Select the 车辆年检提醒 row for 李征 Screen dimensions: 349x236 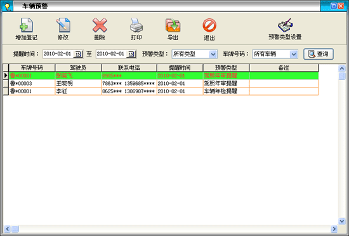click(x=164, y=91)
